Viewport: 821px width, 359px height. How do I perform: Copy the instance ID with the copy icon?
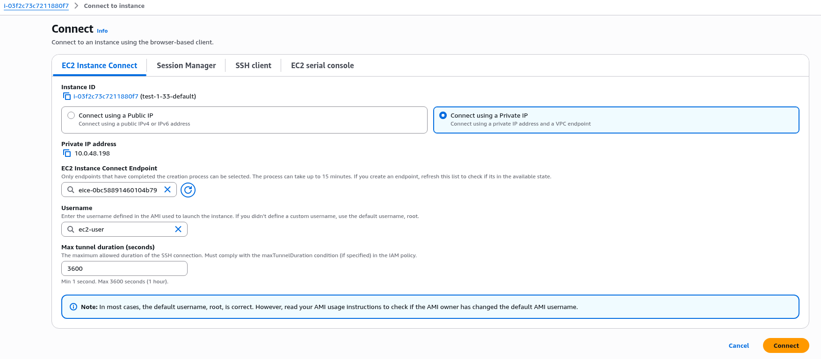click(x=67, y=96)
